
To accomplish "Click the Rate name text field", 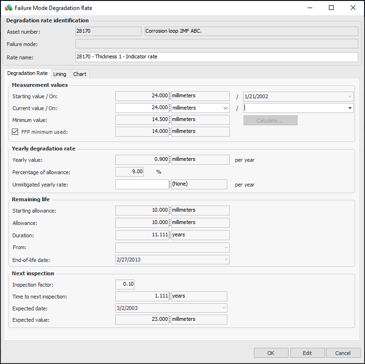I will click(x=216, y=57).
